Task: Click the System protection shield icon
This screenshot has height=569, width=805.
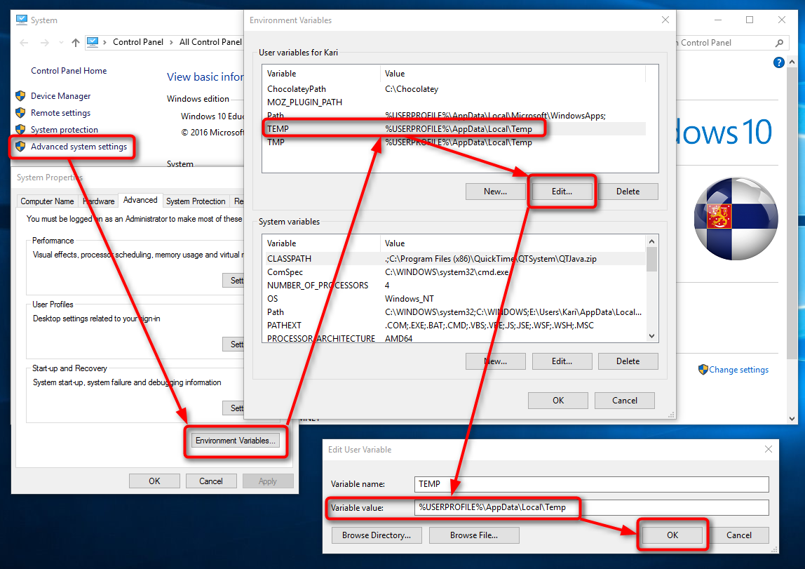Action: [20, 129]
